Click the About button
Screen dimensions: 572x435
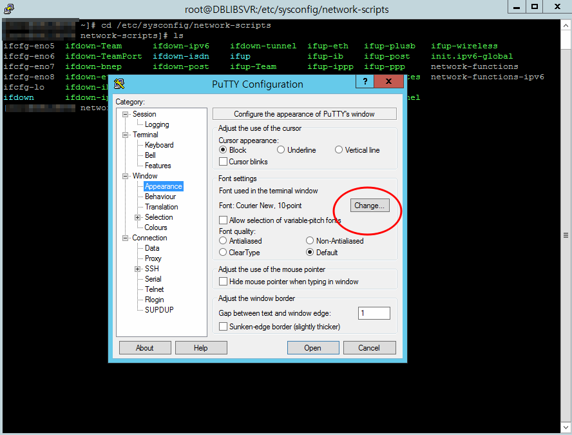click(145, 348)
